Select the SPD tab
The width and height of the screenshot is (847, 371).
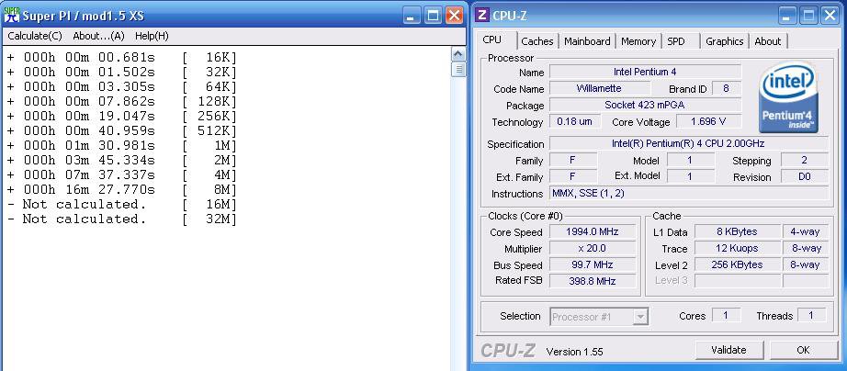click(x=676, y=41)
